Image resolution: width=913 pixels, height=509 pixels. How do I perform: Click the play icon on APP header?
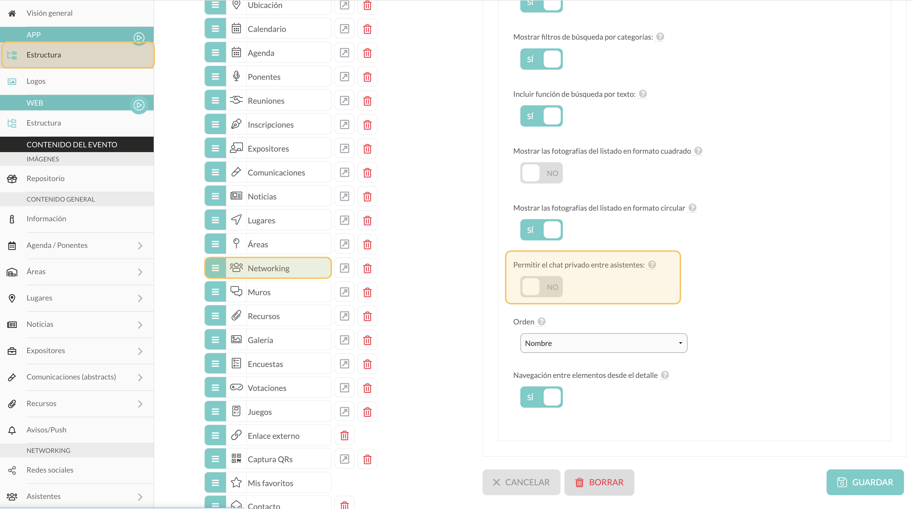click(139, 37)
